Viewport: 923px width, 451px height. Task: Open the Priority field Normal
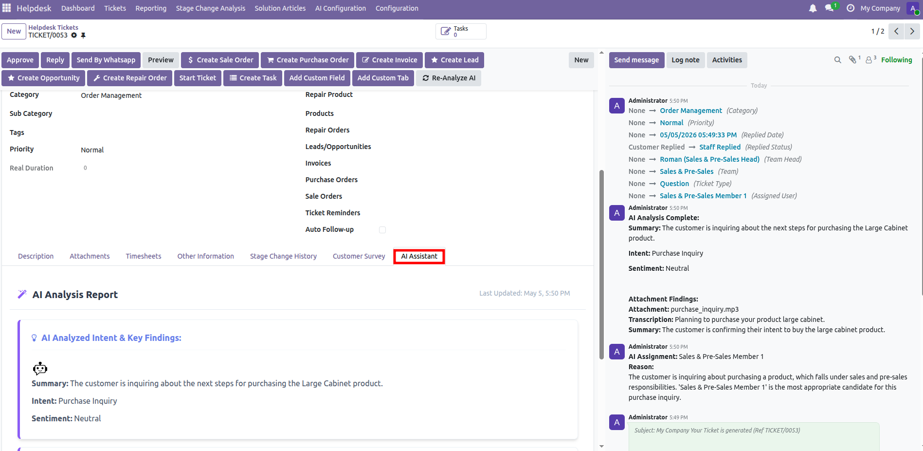(x=92, y=150)
